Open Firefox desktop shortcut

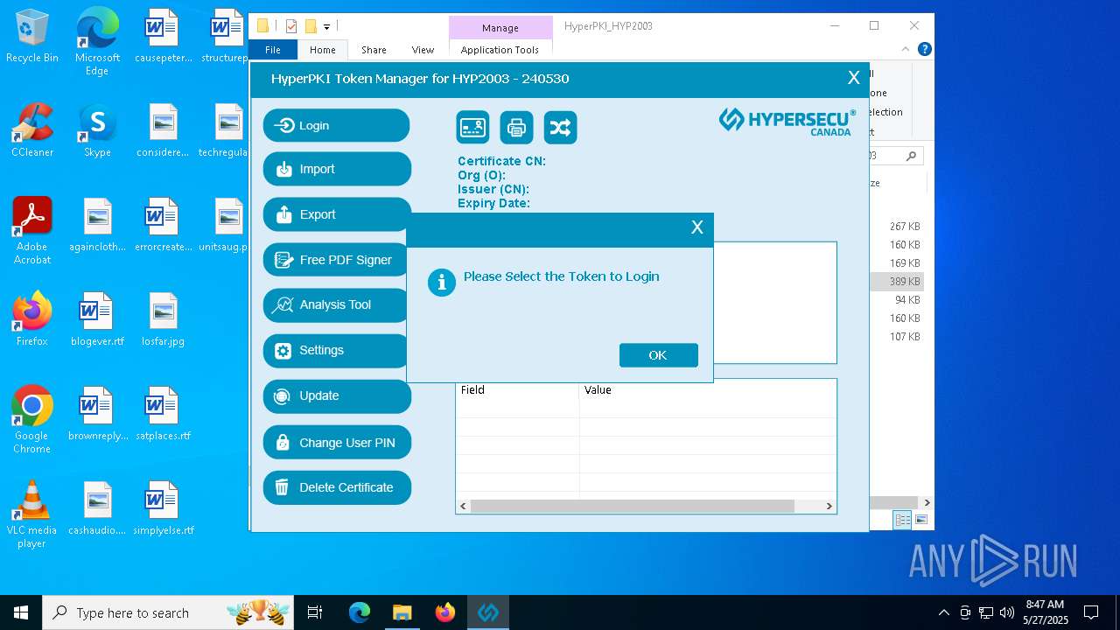pos(32,319)
